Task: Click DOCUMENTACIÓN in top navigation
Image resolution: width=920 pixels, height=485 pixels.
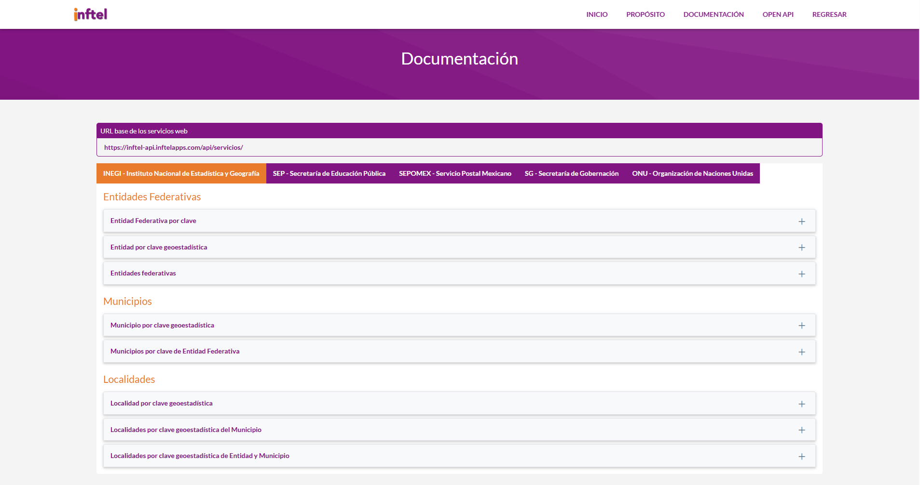Action: click(713, 14)
